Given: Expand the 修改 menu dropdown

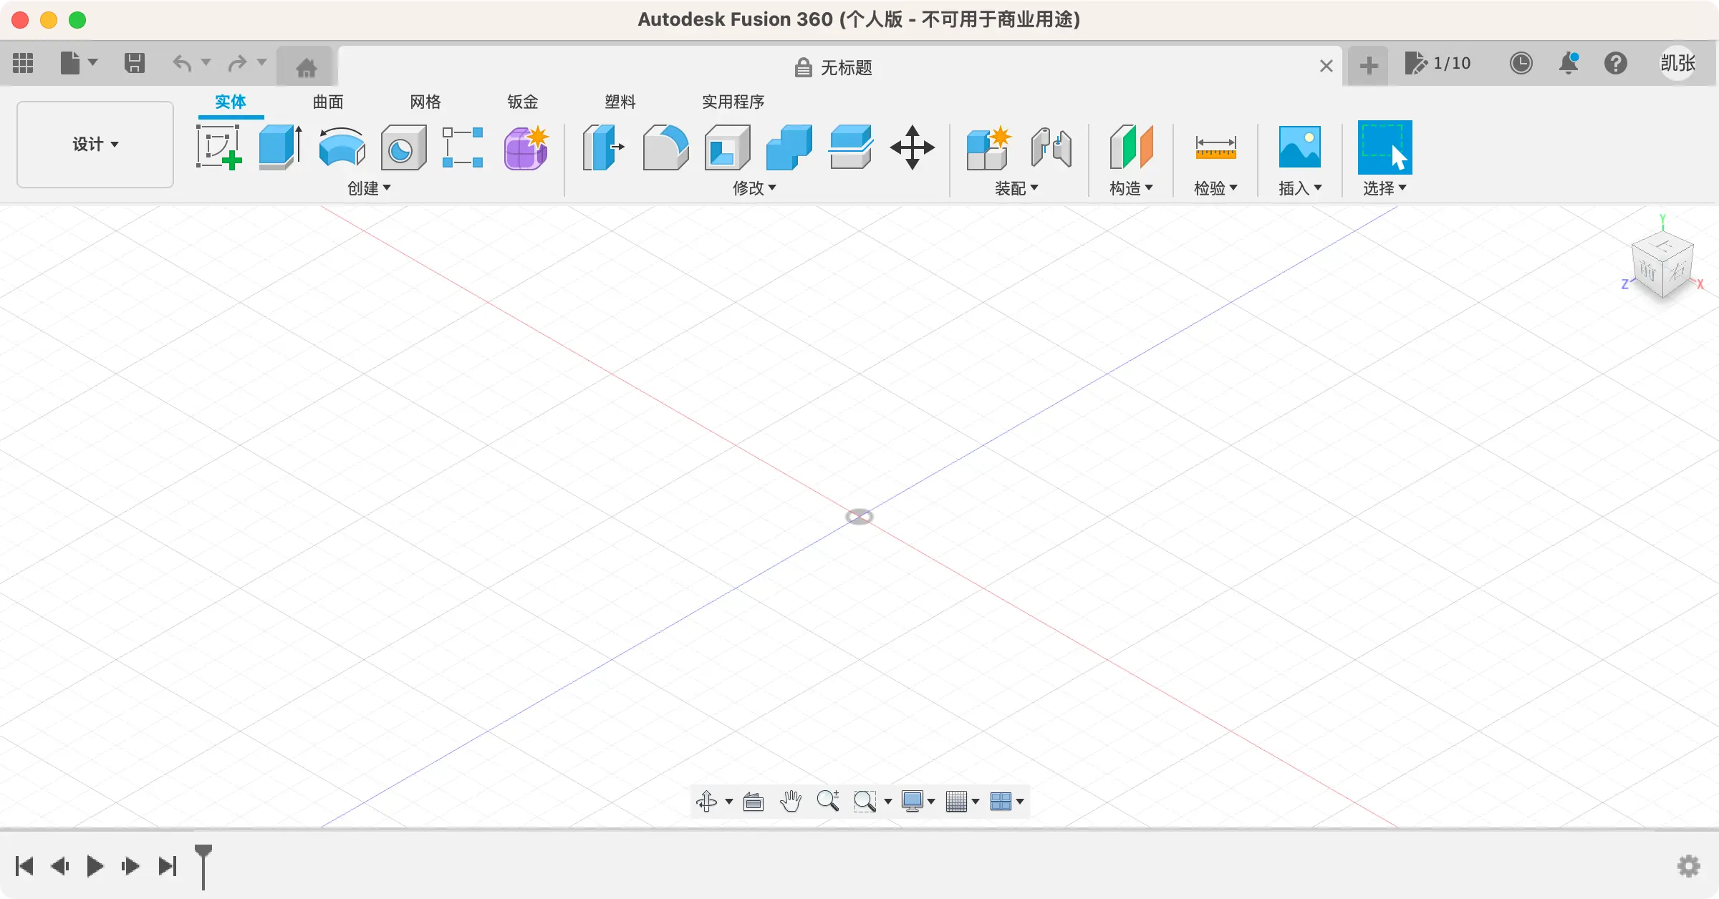Looking at the screenshot, I should [x=753, y=188].
